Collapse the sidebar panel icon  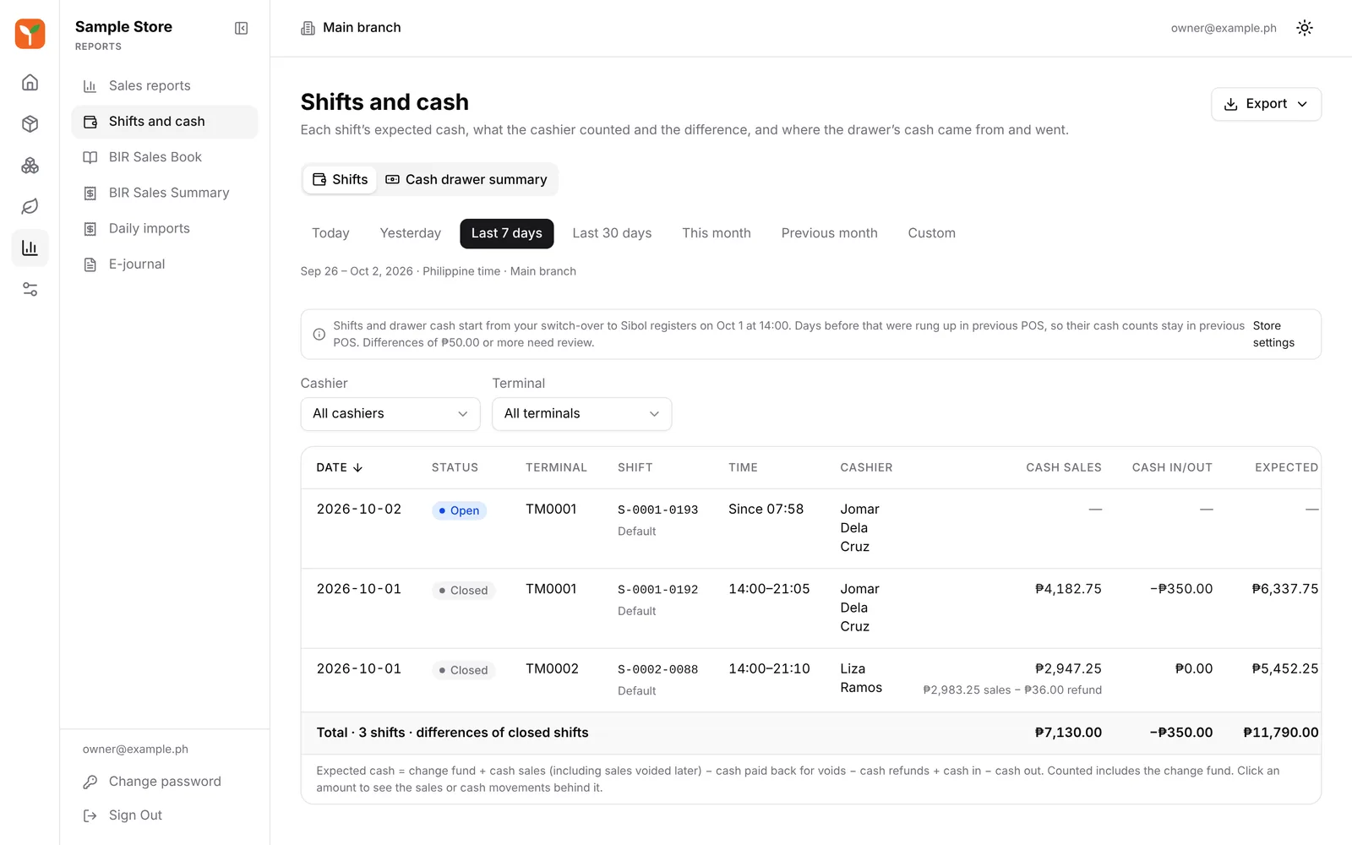pos(241,28)
